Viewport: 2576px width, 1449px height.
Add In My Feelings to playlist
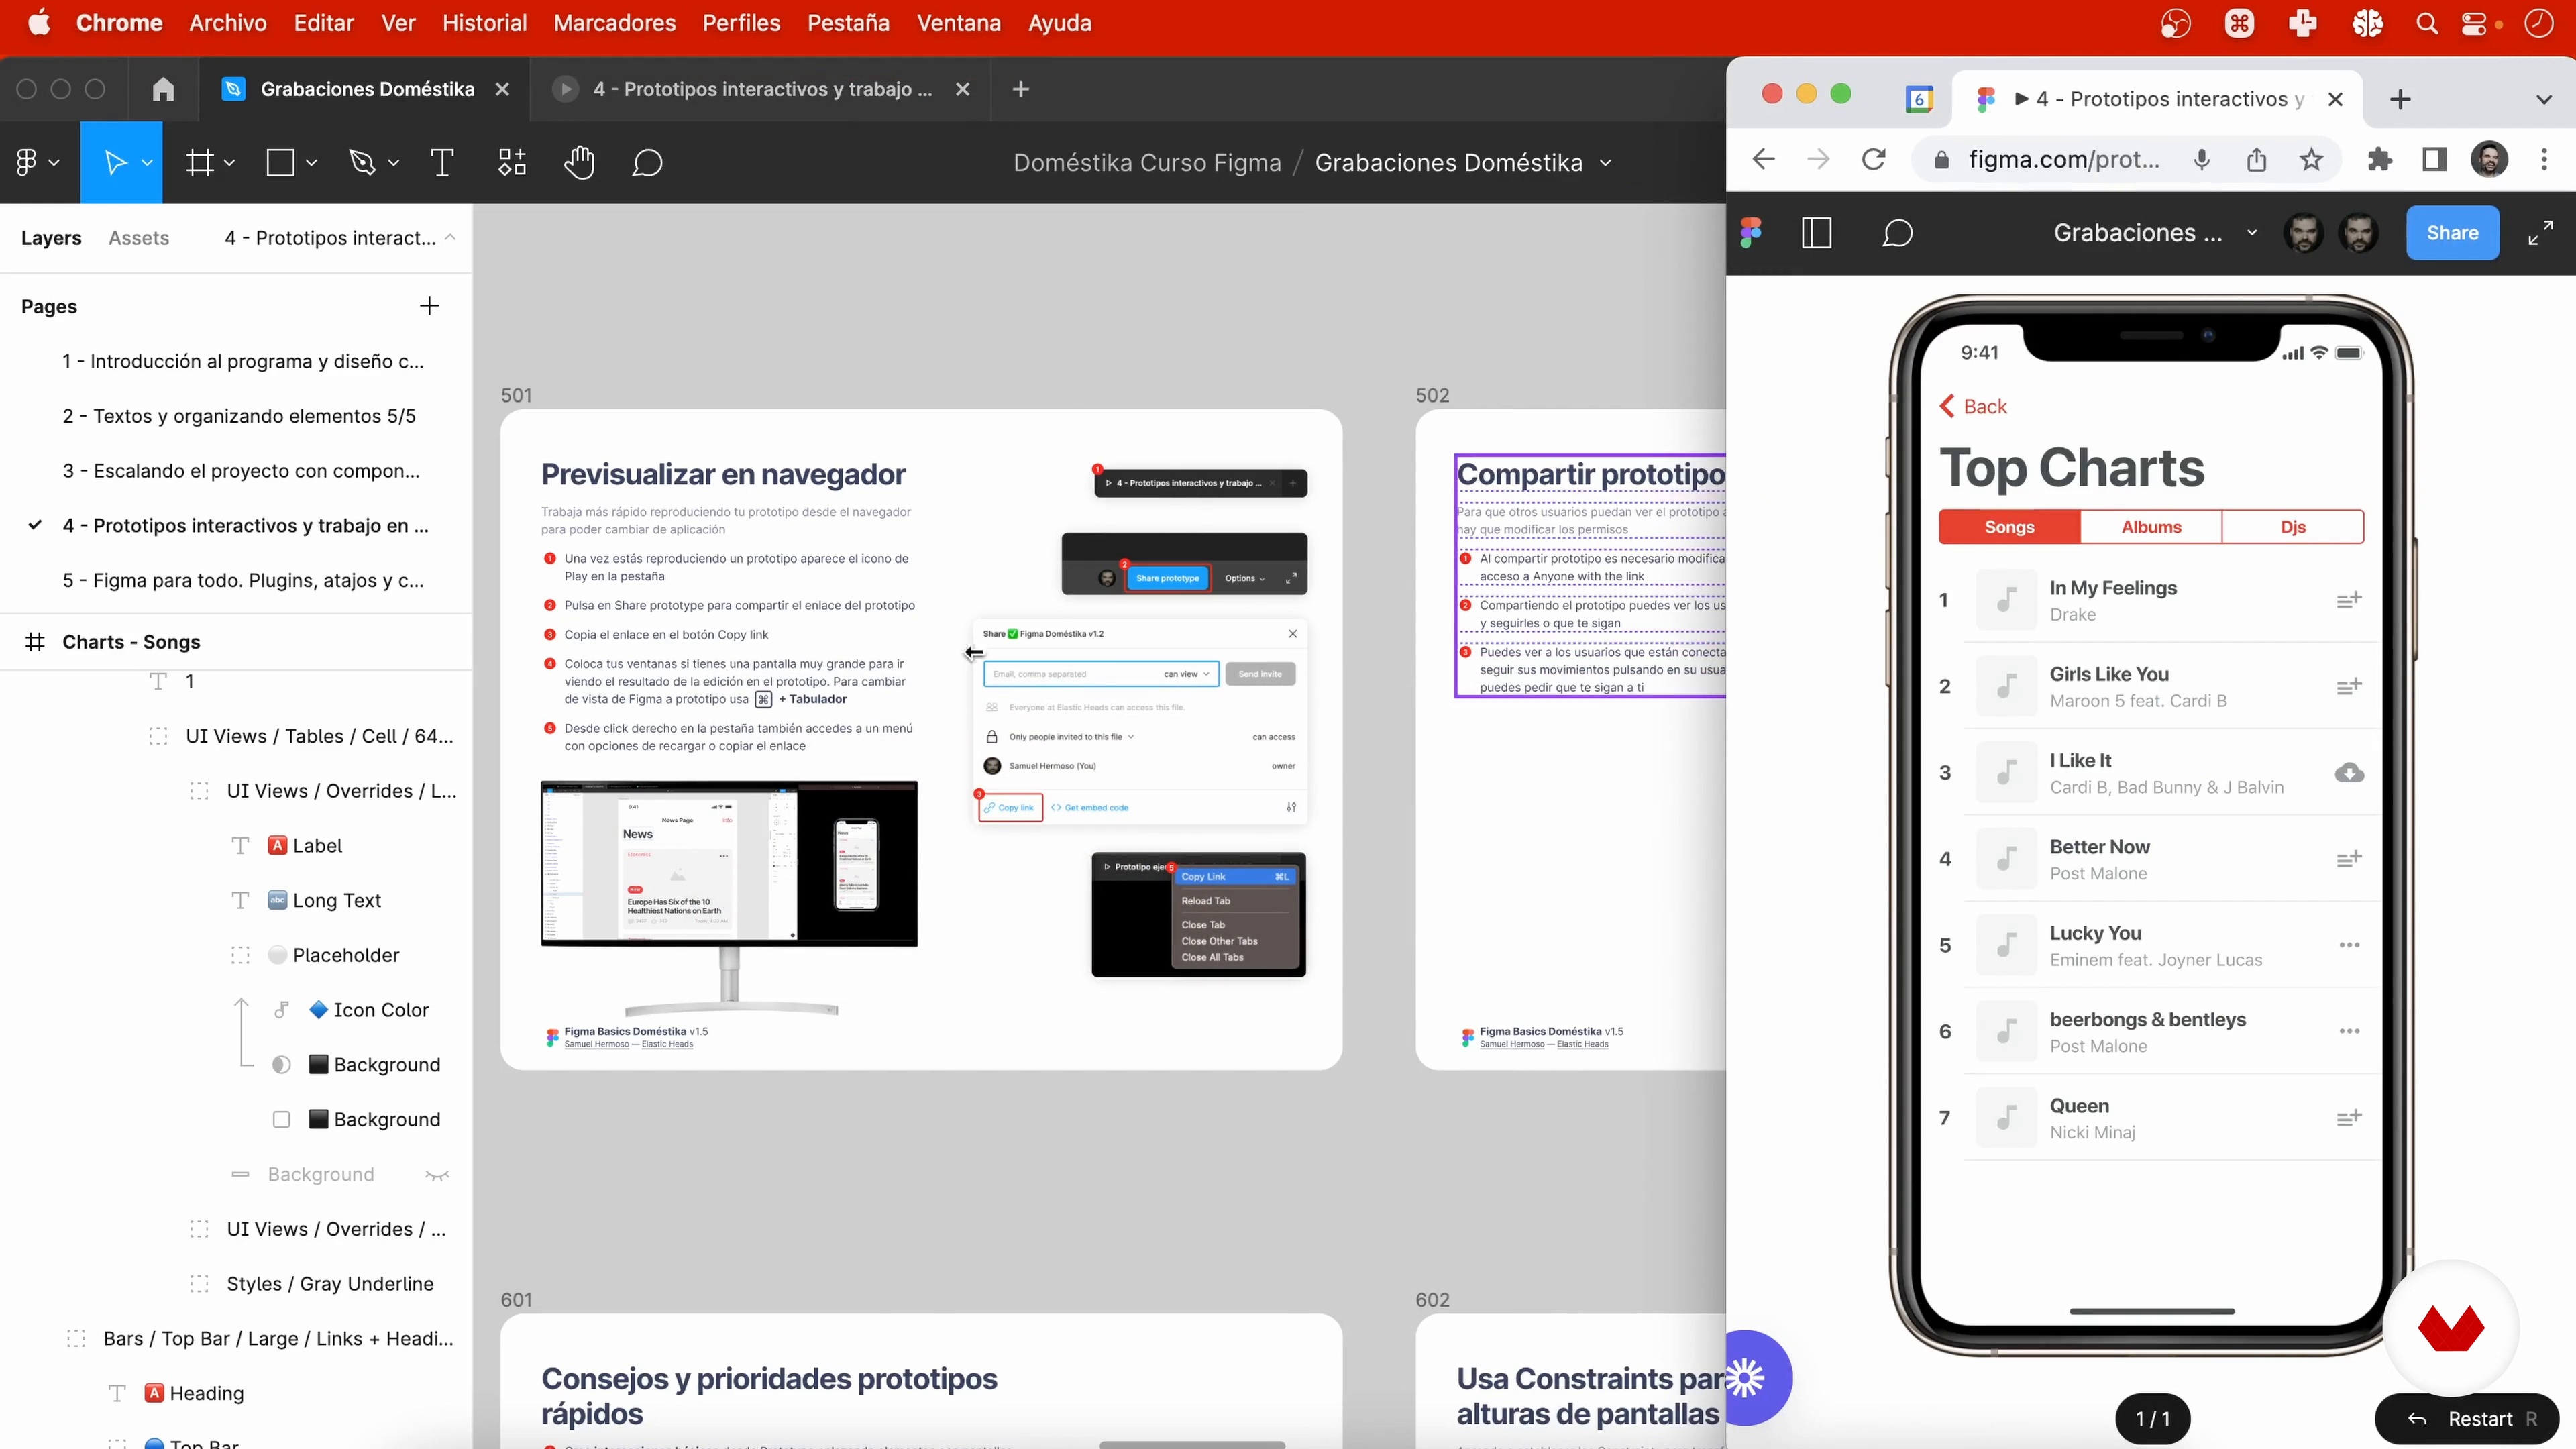tap(2349, 600)
